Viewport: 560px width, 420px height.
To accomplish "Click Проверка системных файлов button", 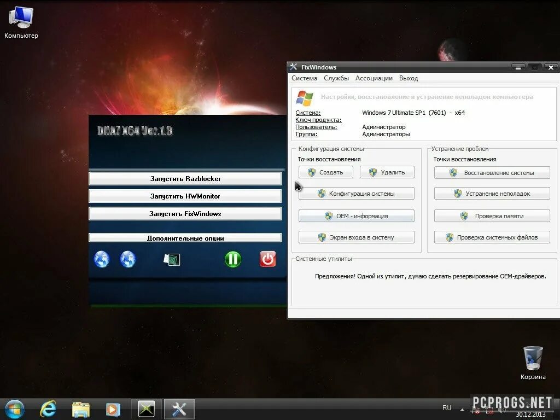I will click(x=492, y=237).
